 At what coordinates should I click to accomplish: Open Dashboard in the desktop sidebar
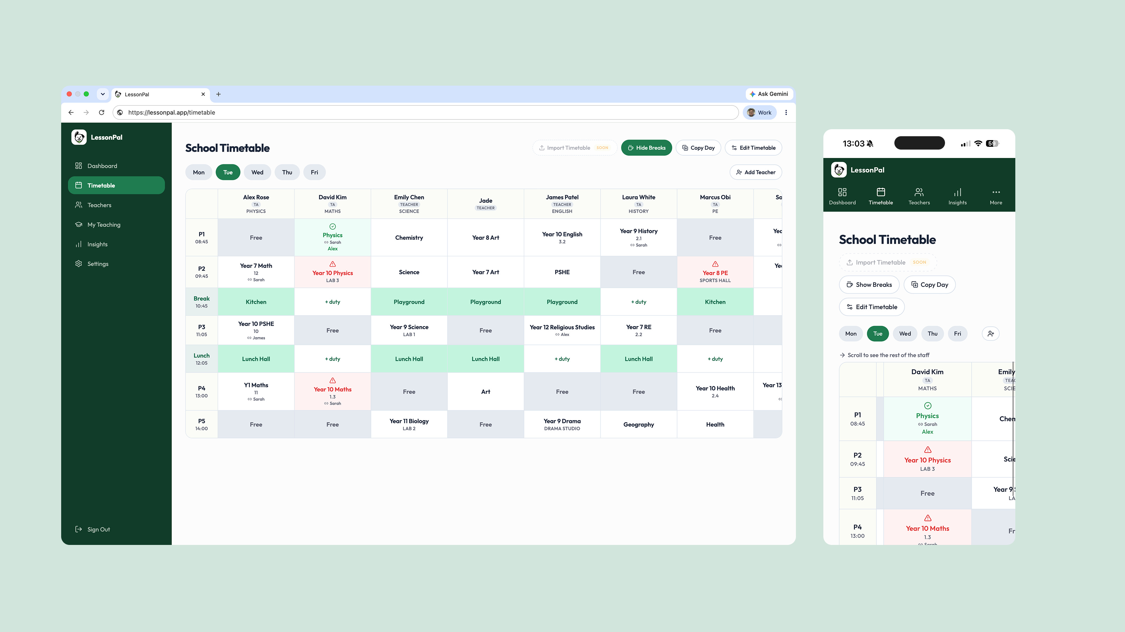click(x=116, y=166)
